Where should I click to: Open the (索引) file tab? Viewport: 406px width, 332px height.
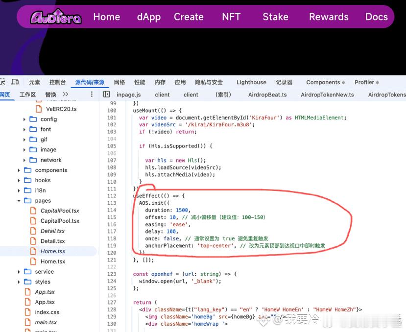[223, 95]
